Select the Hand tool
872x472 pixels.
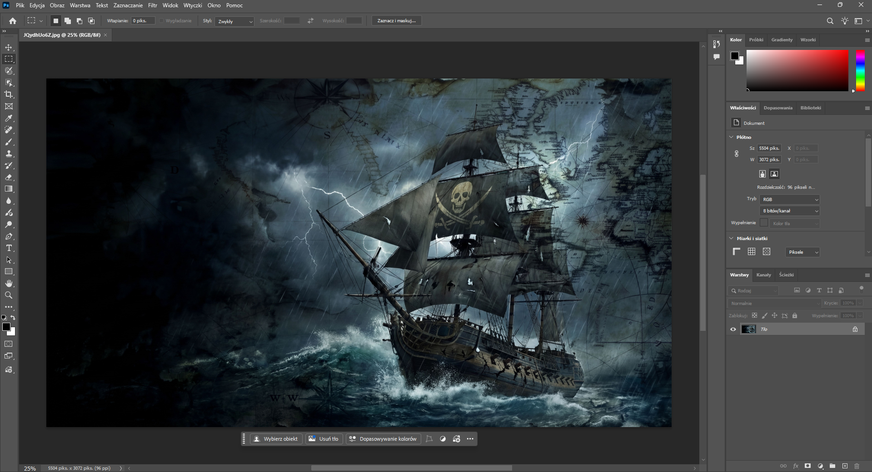(x=9, y=283)
